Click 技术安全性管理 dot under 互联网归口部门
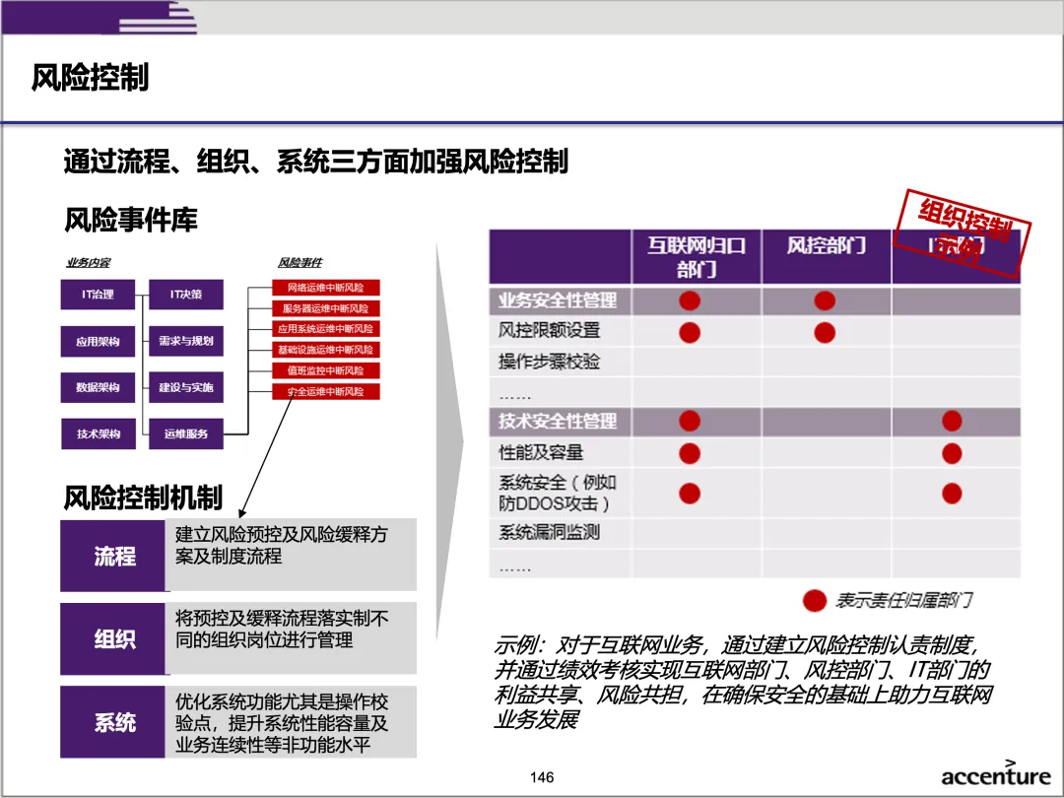Image resolution: width=1064 pixels, height=798 pixels. [x=690, y=421]
